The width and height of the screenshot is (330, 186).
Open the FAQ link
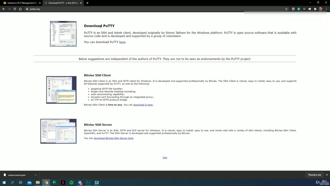coord(165,158)
